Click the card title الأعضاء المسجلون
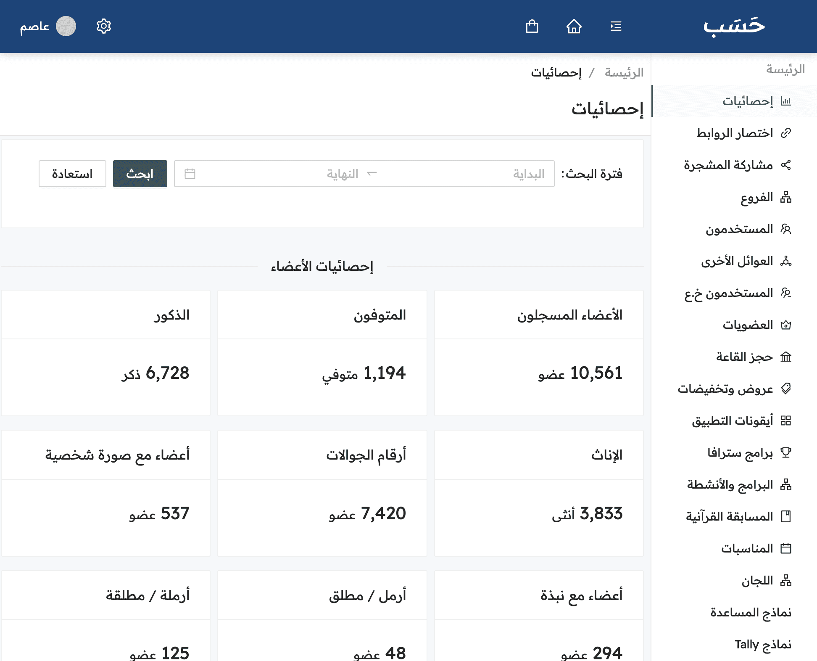 click(x=570, y=315)
